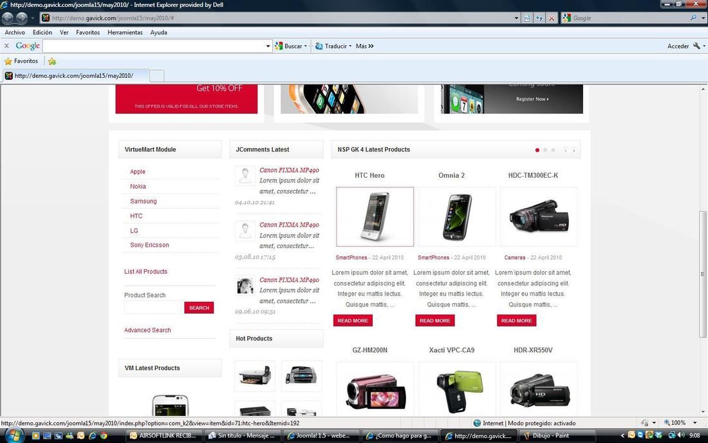Viewport: 708px width, 443px height.
Task: Open the Herramientas menu
Action: [125, 32]
